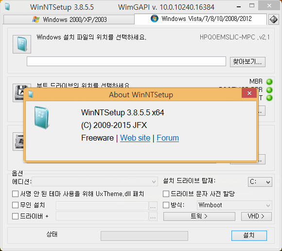The image size is (282, 251).
Task: Open the Wimboot mode dropdown
Action: (234, 205)
